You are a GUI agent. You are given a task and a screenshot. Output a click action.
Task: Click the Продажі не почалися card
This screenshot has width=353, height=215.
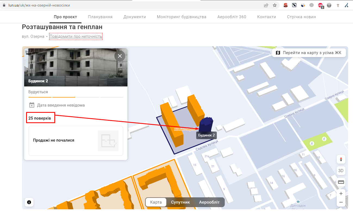click(x=76, y=141)
